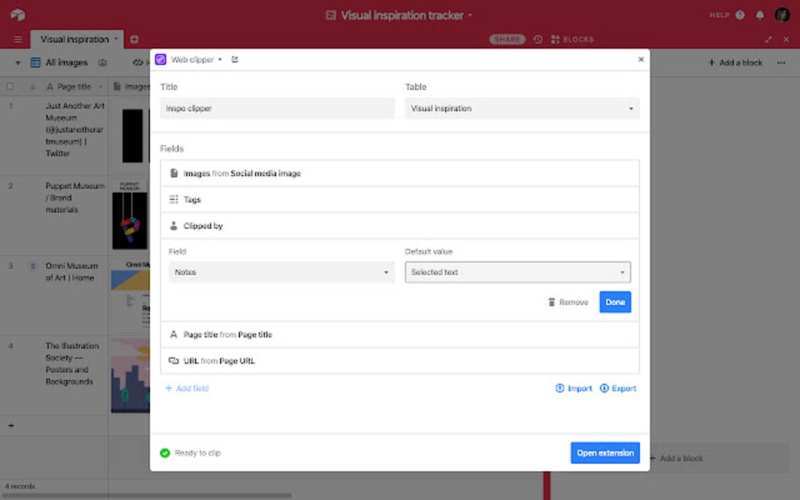Click the blue Done button
Viewport: 800px width, 500px height.
point(615,302)
